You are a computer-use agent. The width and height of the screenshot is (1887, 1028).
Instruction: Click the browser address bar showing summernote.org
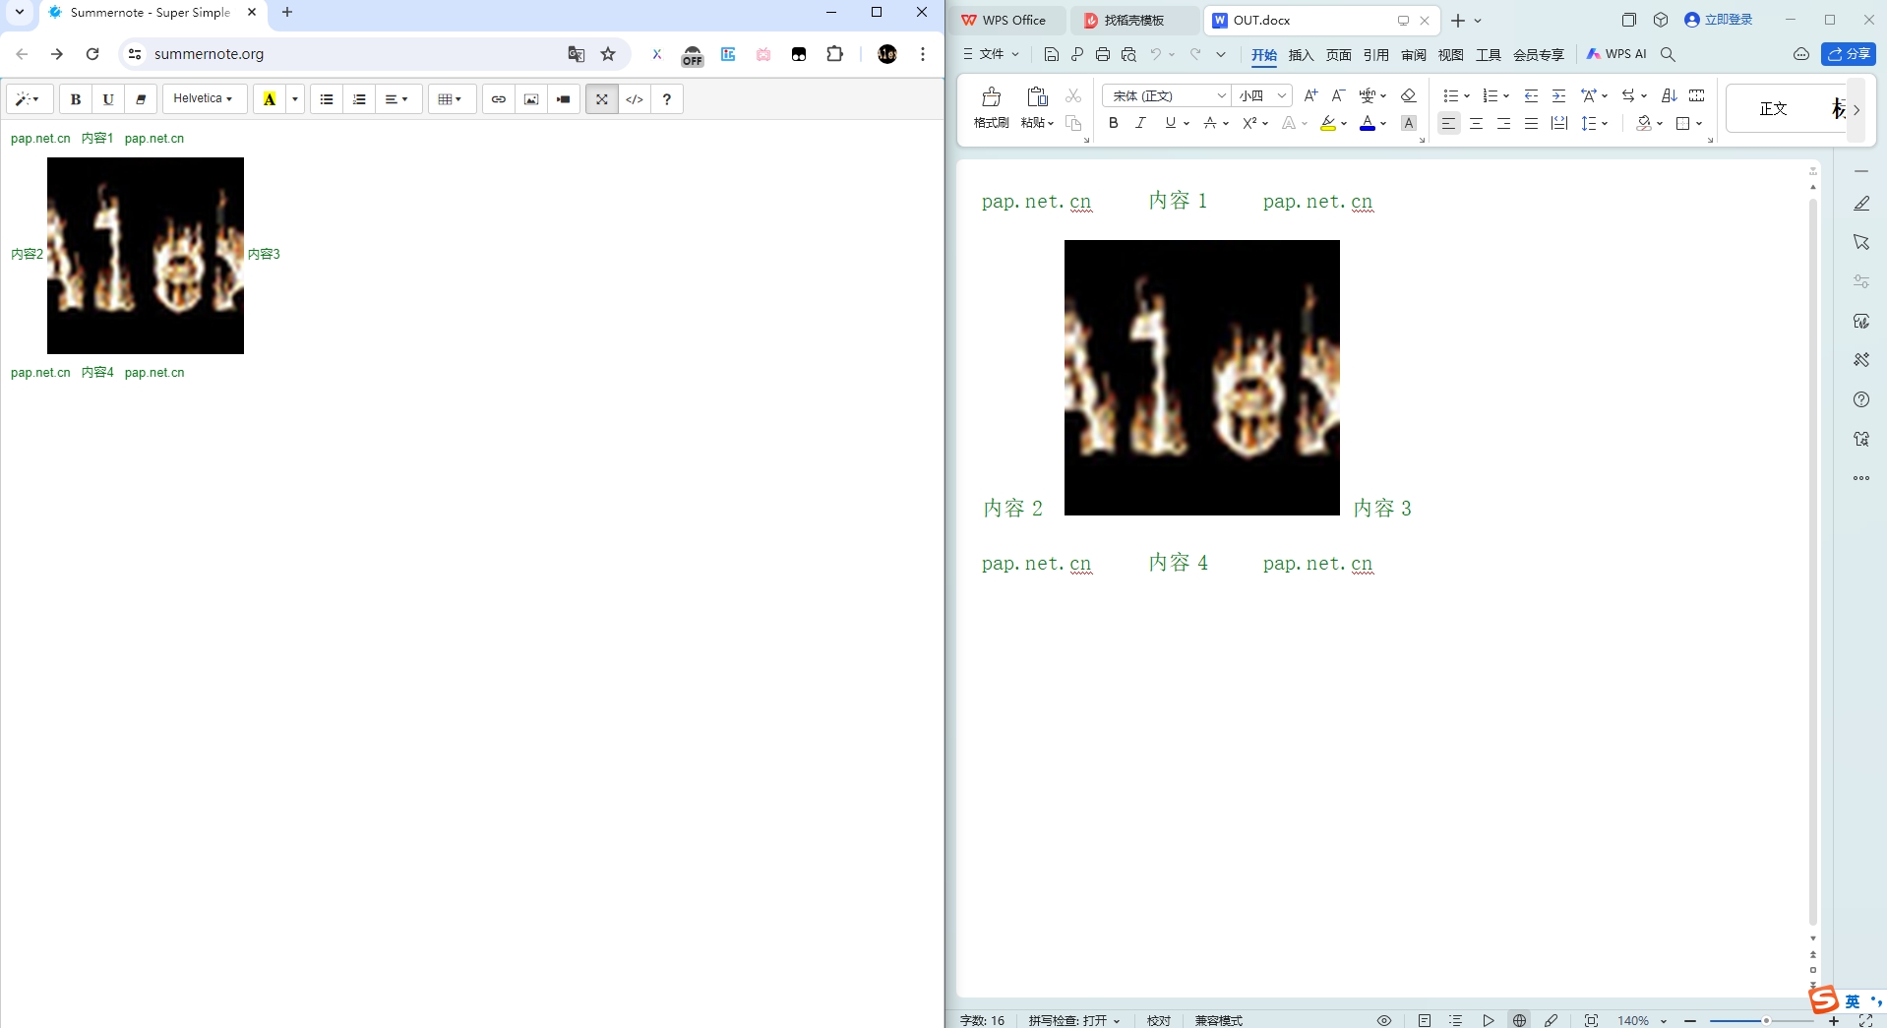[295, 54]
